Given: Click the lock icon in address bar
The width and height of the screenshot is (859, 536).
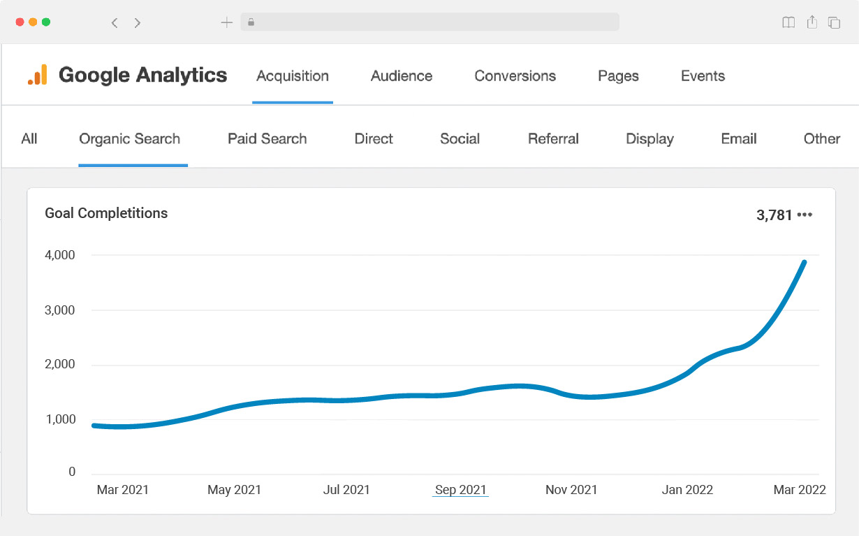Looking at the screenshot, I should [x=251, y=22].
